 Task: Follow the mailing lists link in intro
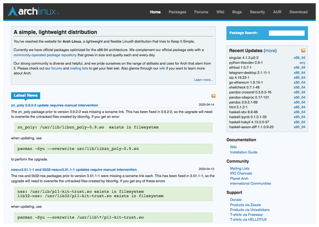click(x=79, y=69)
